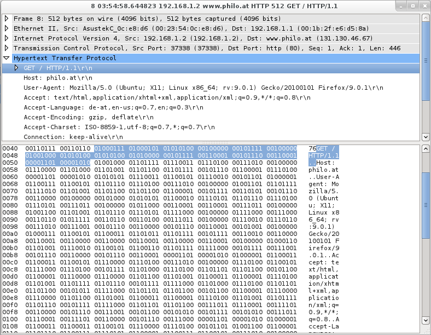431x335 pixels.
Task: Click the bytes pane scrollbar thumb
Action: (x=426, y=205)
